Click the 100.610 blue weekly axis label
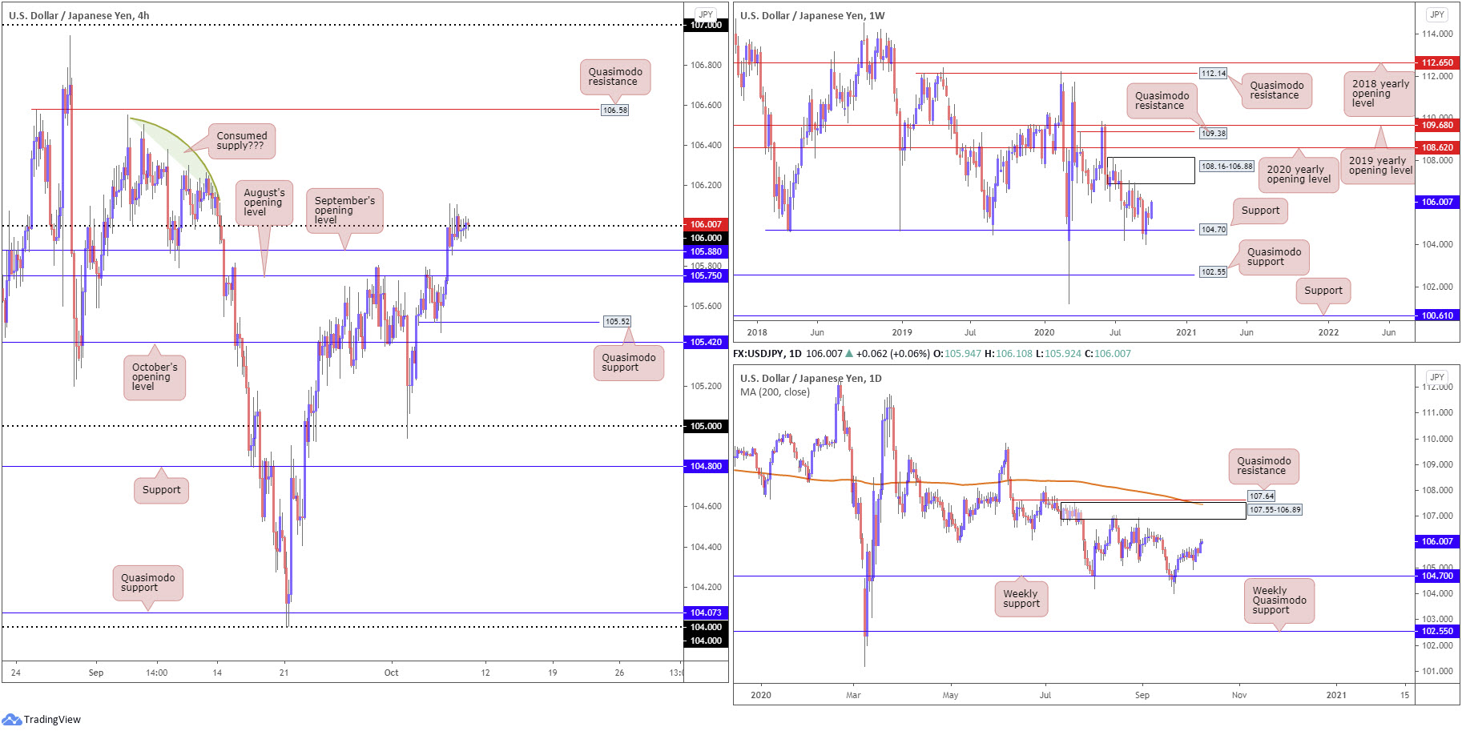Viewport: 1462px width, 731px height. pyautogui.click(x=1437, y=315)
